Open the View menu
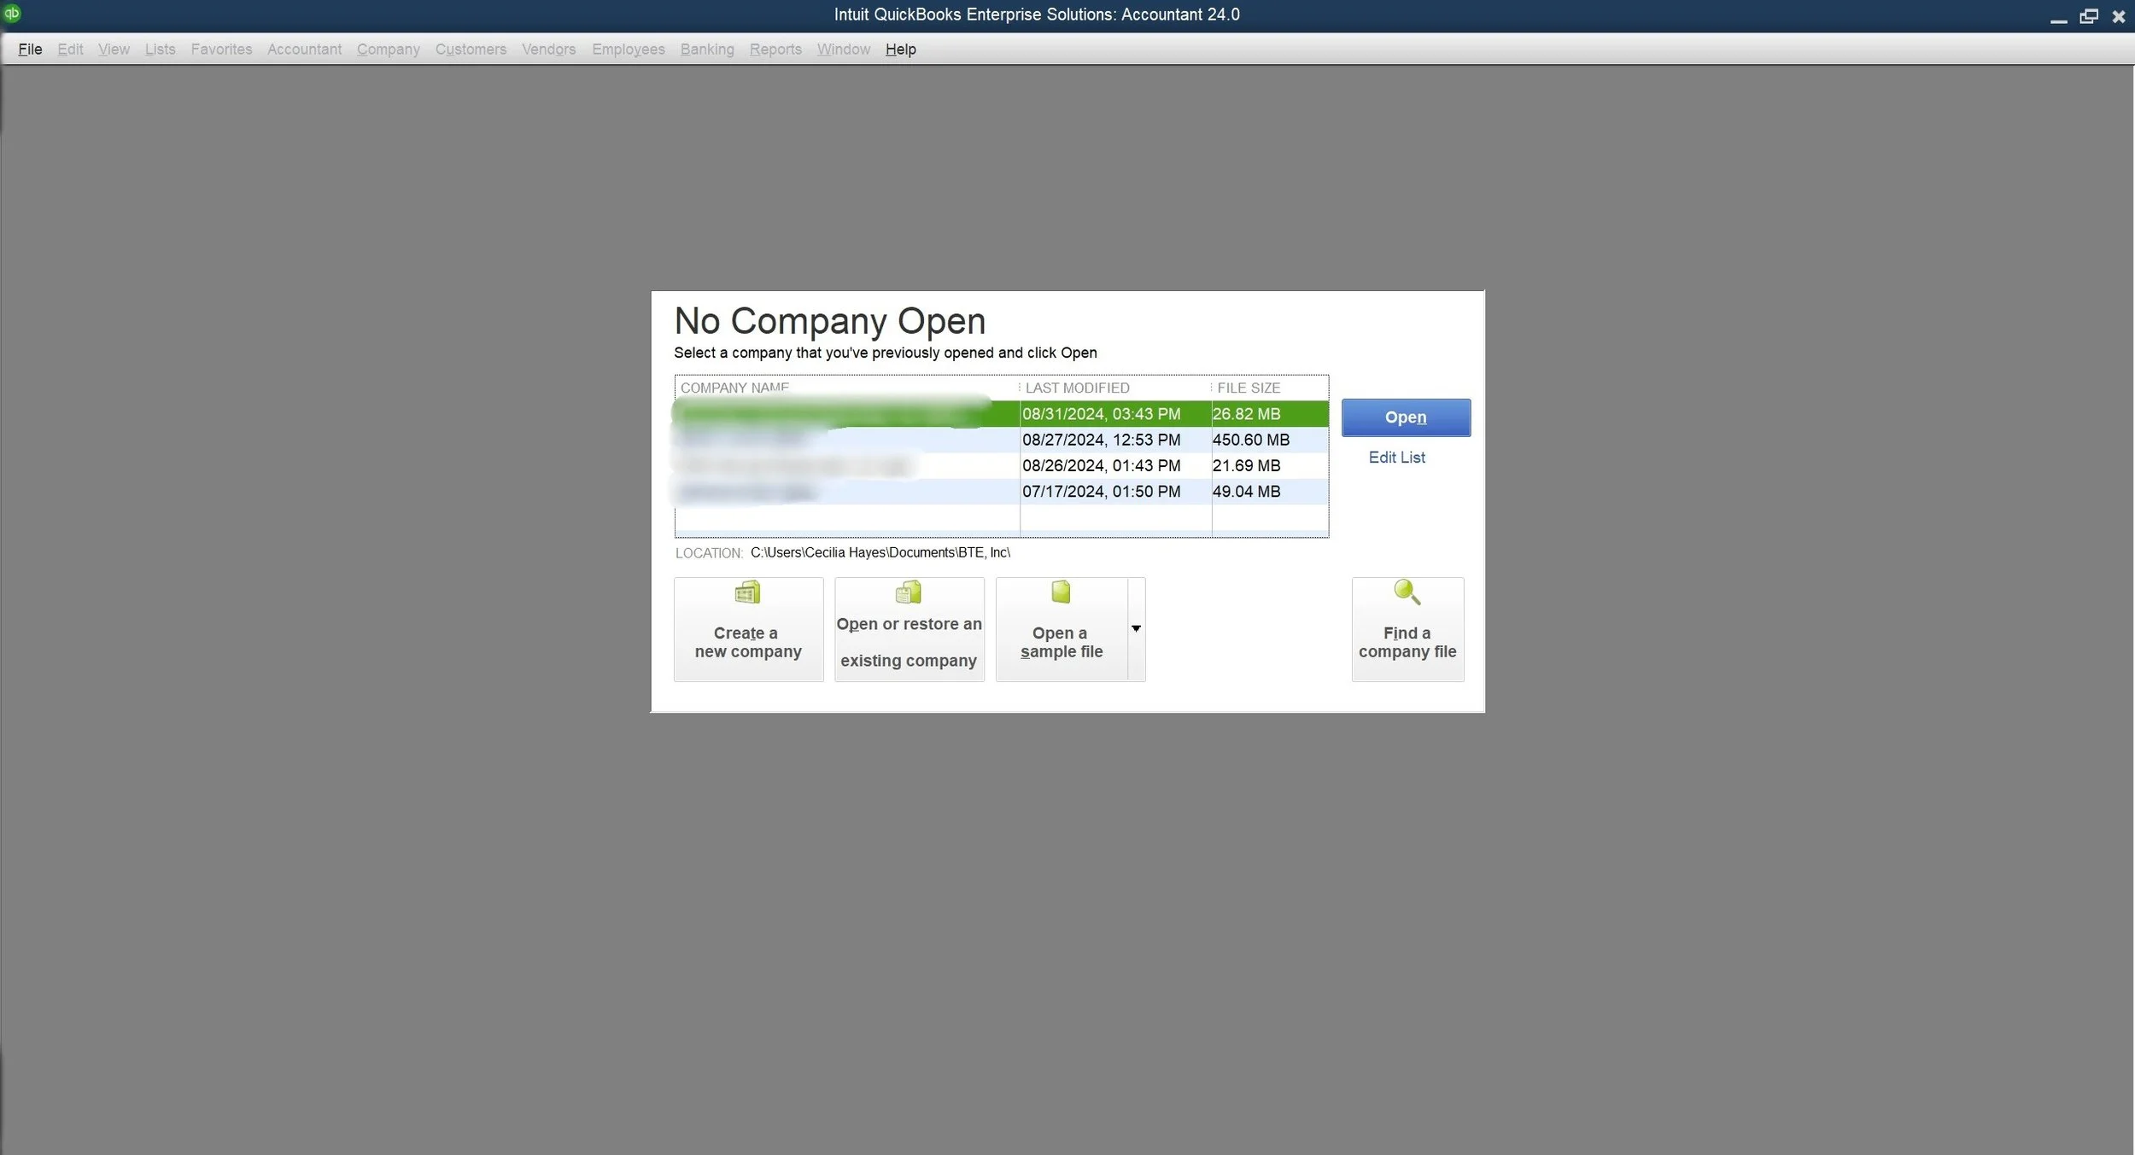 114,50
